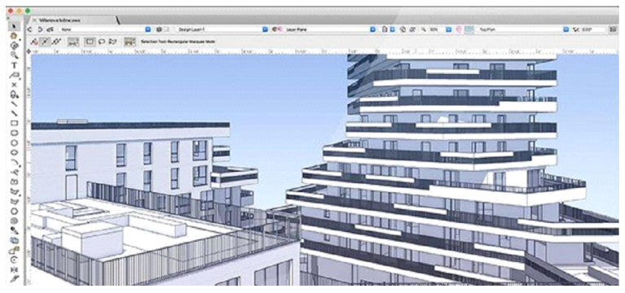Screen dimensions: 625x293
Task: Select the Pan hand tool
Action: tap(15, 36)
